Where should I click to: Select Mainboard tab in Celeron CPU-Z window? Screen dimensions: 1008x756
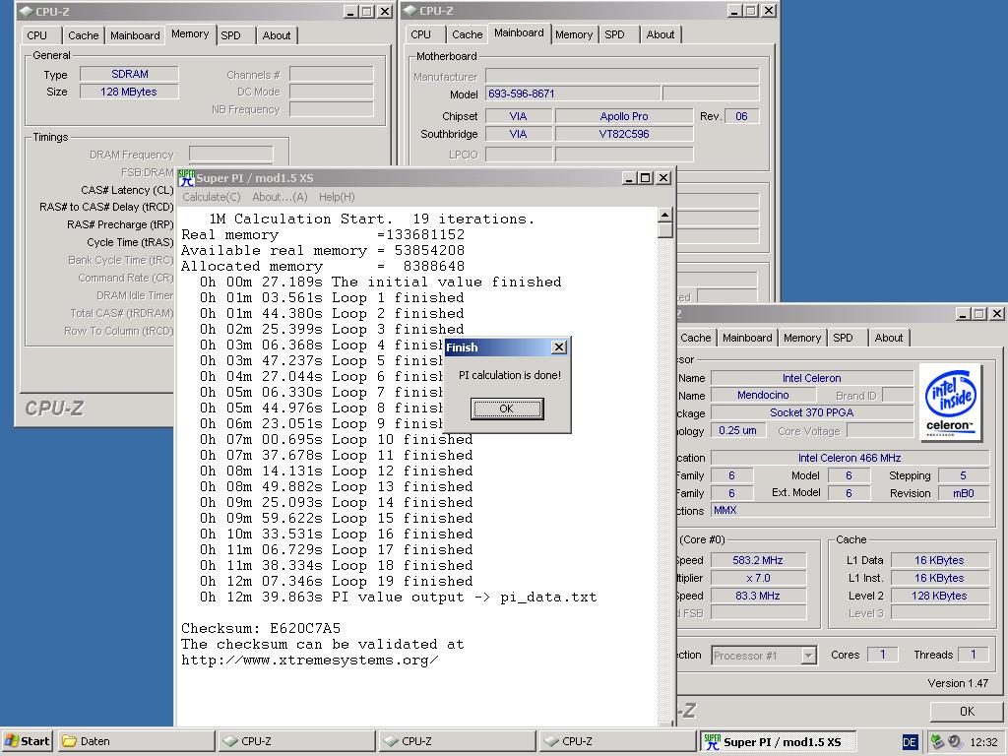click(x=747, y=338)
